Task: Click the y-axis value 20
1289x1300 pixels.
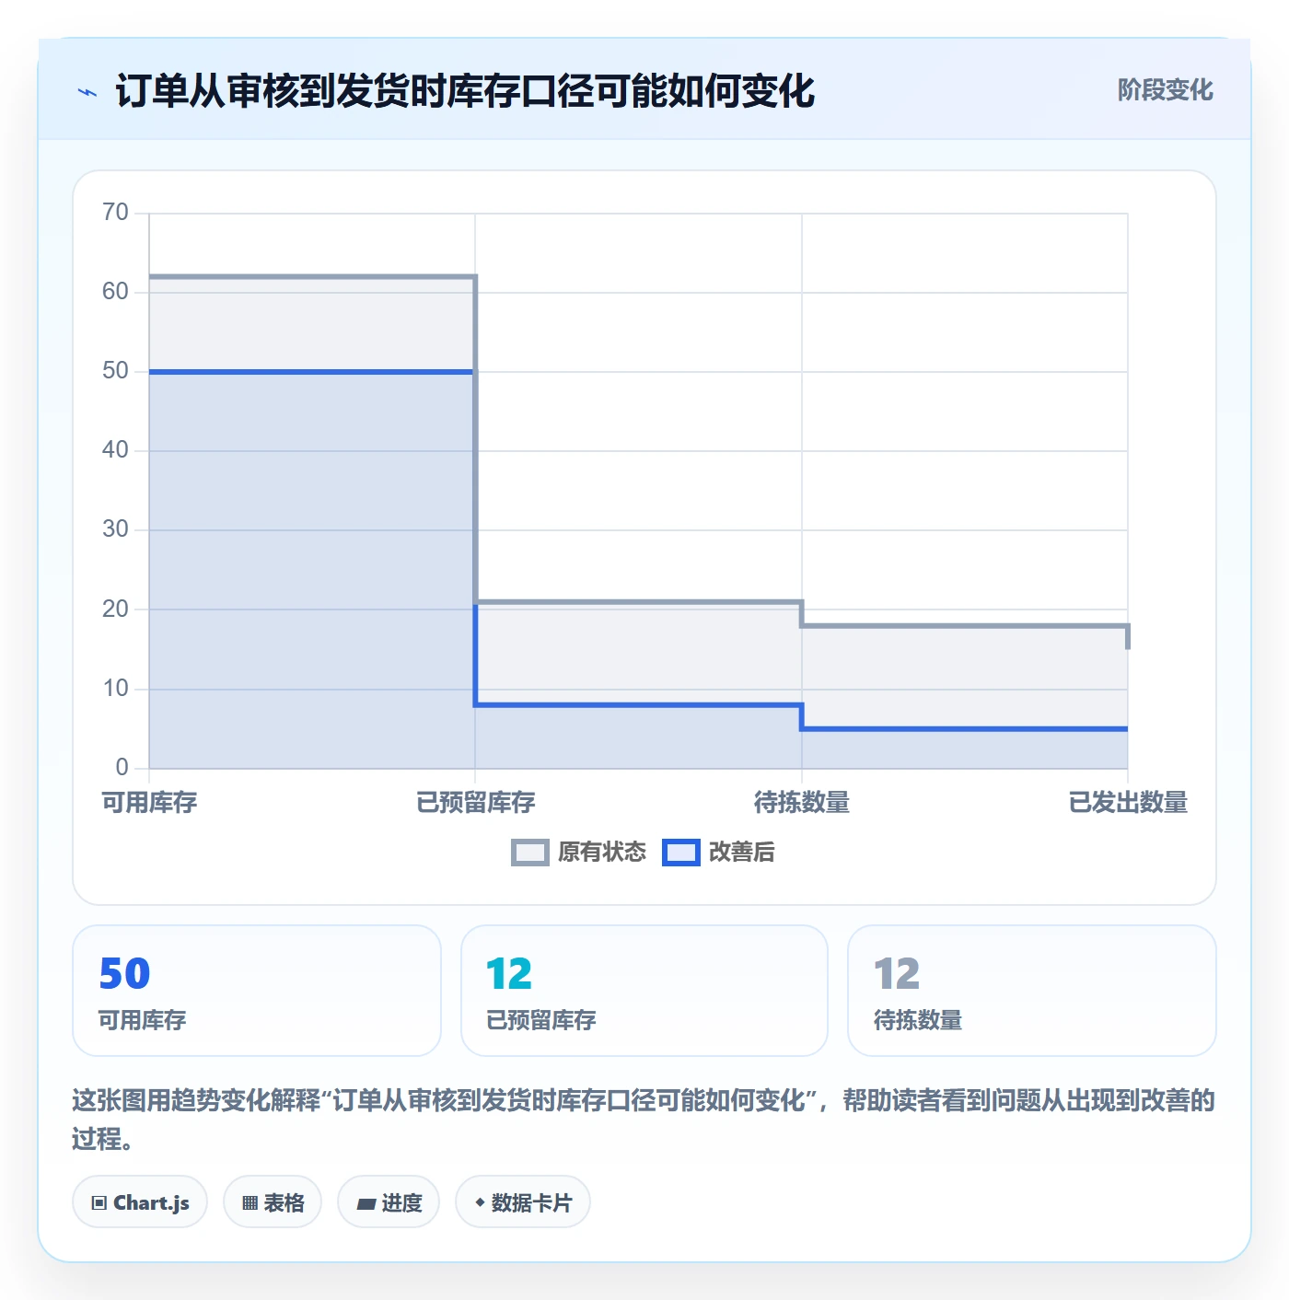Action: (x=116, y=609)
